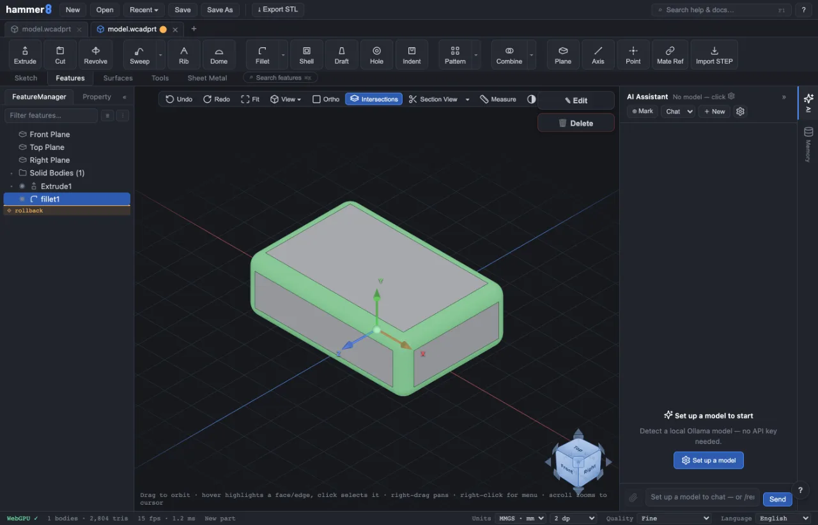818x525 pixels.
Task: Toggle visibility of fillet1
Action: click(22, 199)
